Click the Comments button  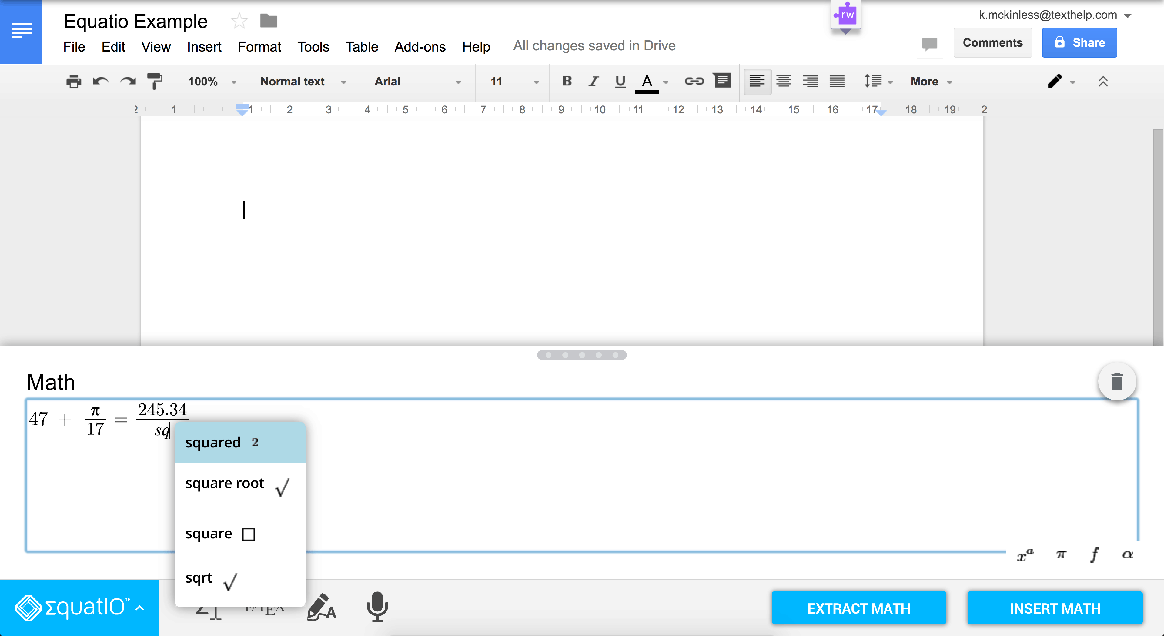[992, 43]
